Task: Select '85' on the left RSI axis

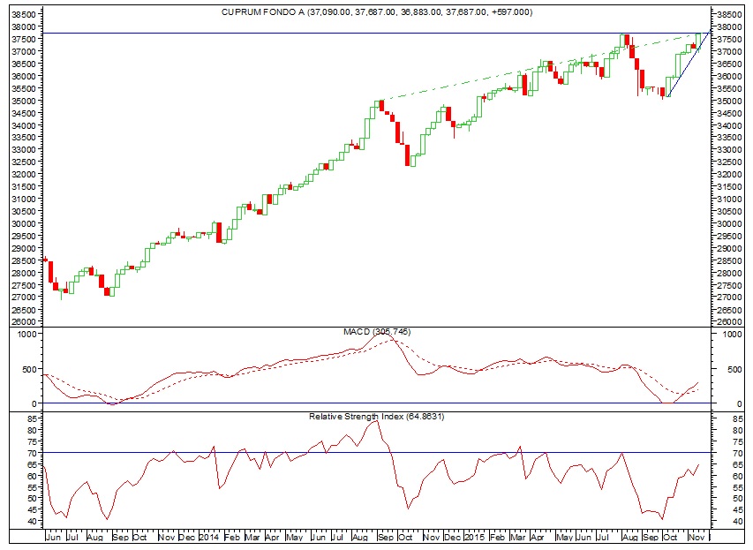Action: coord(32,419)
